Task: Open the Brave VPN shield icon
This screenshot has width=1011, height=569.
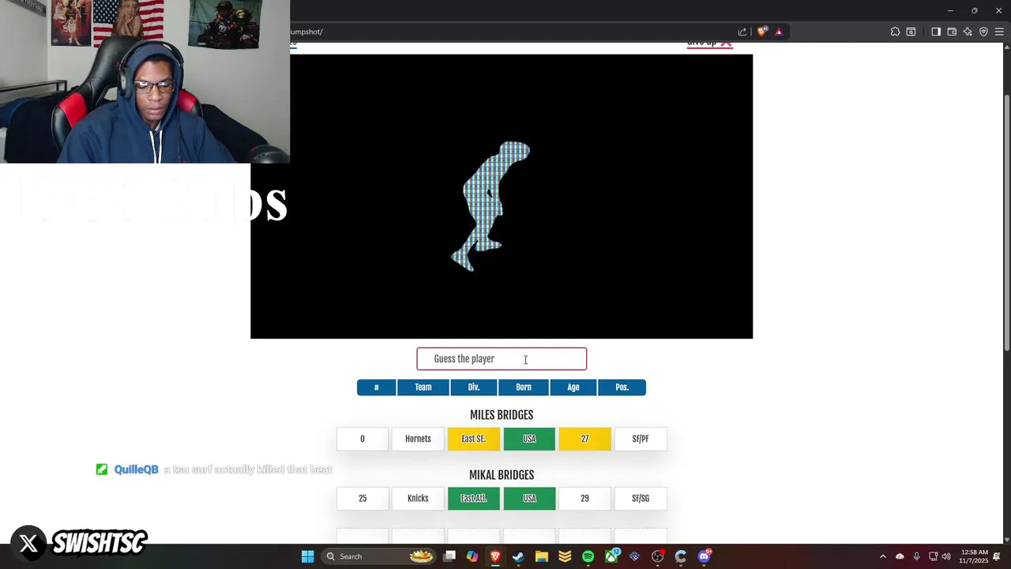Action: pos(983,32)
